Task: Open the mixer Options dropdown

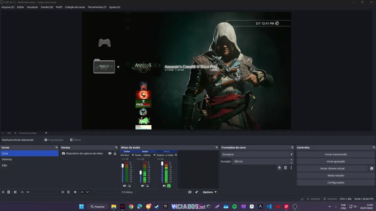Action: [210, 192]
